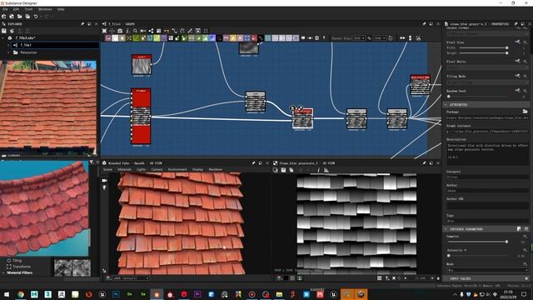Pin the Graph panel
The image size is (533, 300).
coord(424,24)
